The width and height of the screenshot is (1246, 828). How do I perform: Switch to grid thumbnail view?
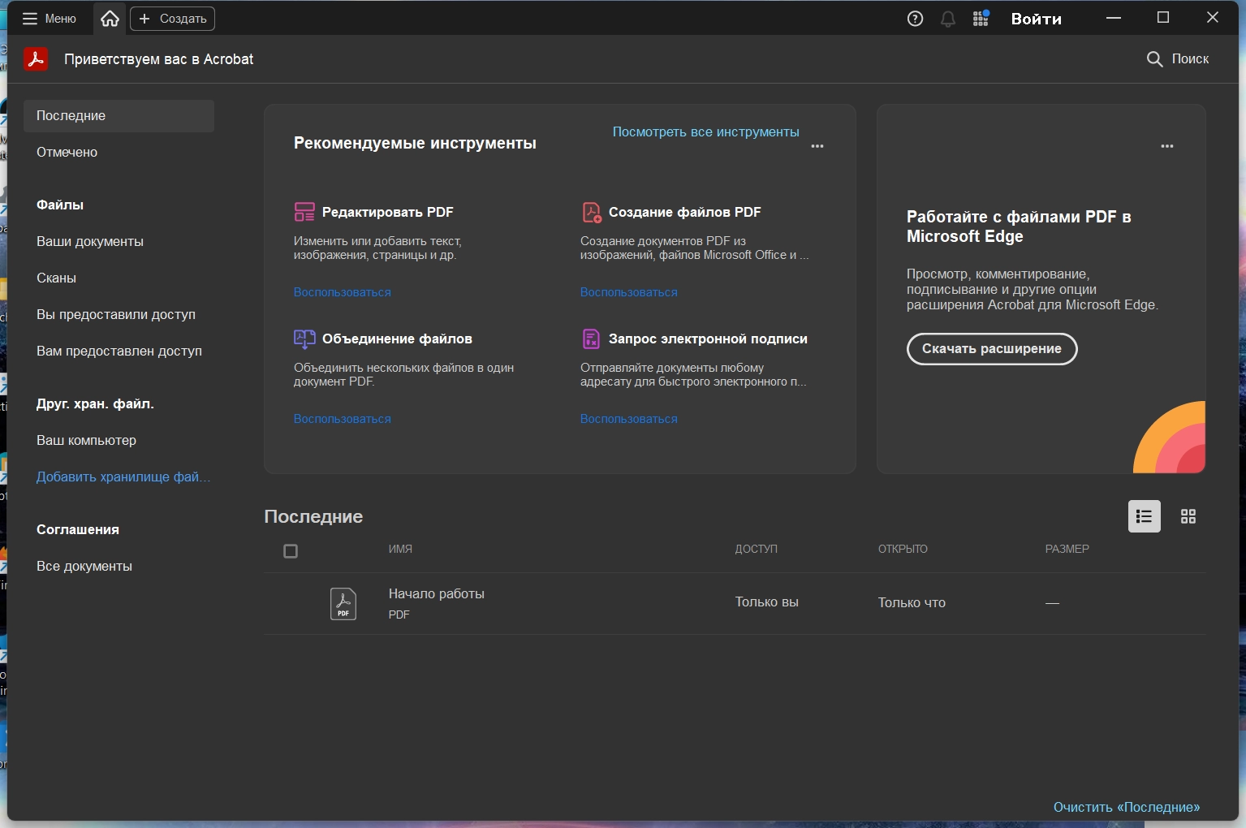1188,516
